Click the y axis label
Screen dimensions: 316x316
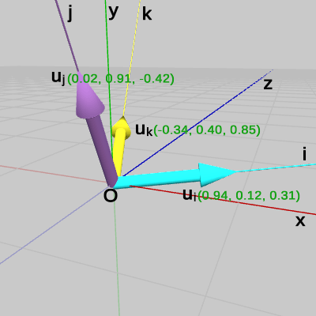coord(114,12)
